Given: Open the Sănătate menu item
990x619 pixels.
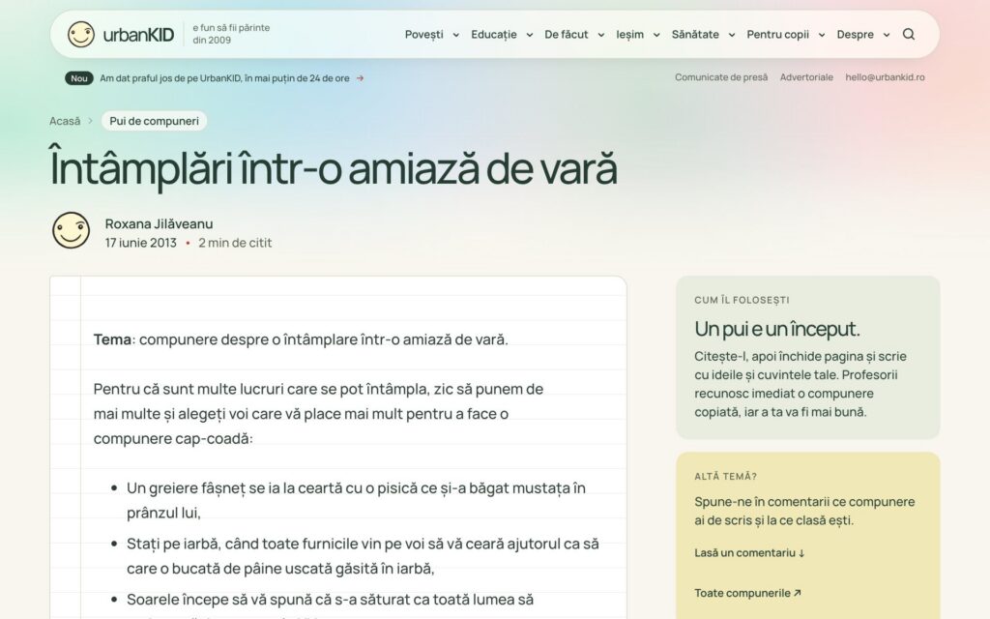Looking at the screenshot, I should point(695,34).
